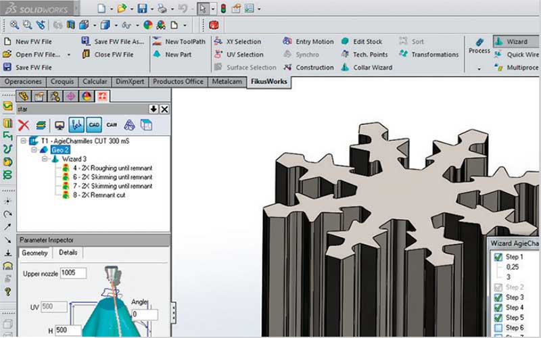Switch to the Metalcam tab
The width and height of the screenshot is (541, 338).
[228, 82]
